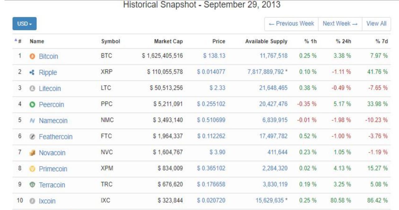
Task: Click the Novacoin gold bars icon
Action: (32, 153)
